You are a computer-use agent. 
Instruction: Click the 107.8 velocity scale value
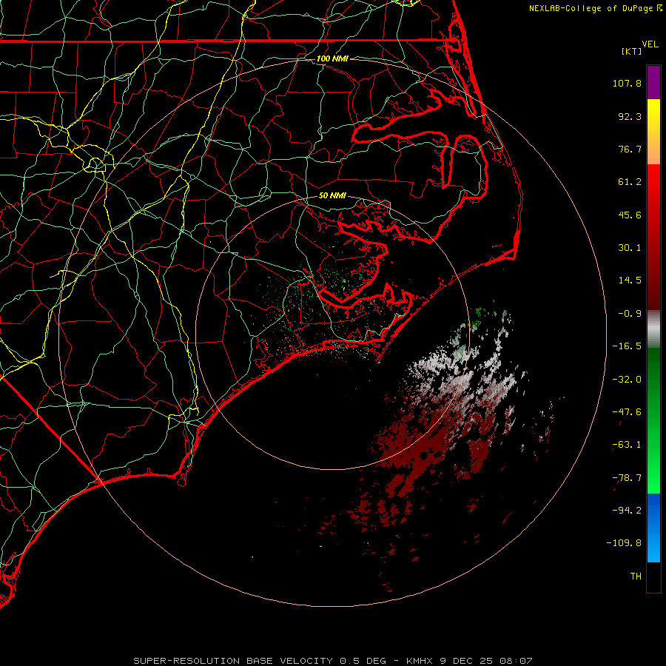pyautogui.click(x=627, y=83)
